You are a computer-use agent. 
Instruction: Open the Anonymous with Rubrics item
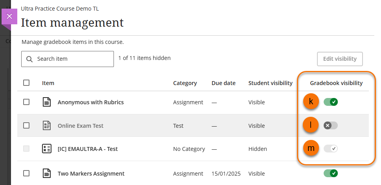click(x=91, y=102)
